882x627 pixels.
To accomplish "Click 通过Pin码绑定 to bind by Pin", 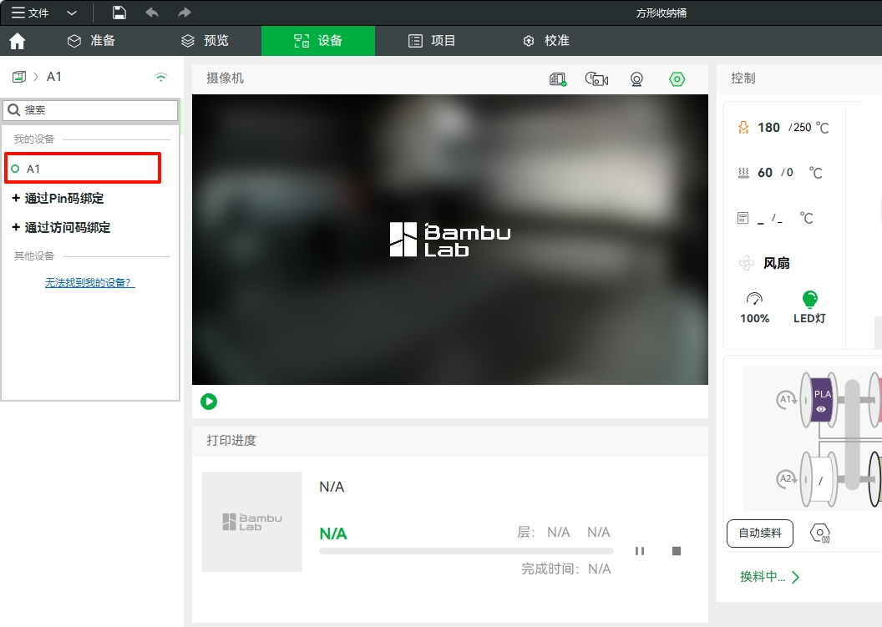I will point(58,198).
